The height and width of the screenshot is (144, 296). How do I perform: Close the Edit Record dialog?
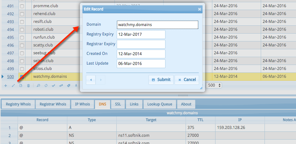[x=199, y=9]
